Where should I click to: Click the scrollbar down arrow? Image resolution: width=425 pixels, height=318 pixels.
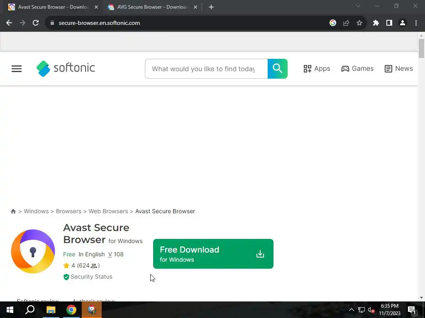[421, 298]
